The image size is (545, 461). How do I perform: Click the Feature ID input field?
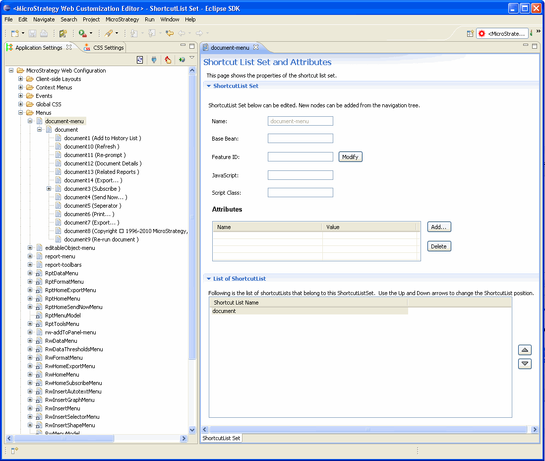pyautogui.click(x=301, y=157)
